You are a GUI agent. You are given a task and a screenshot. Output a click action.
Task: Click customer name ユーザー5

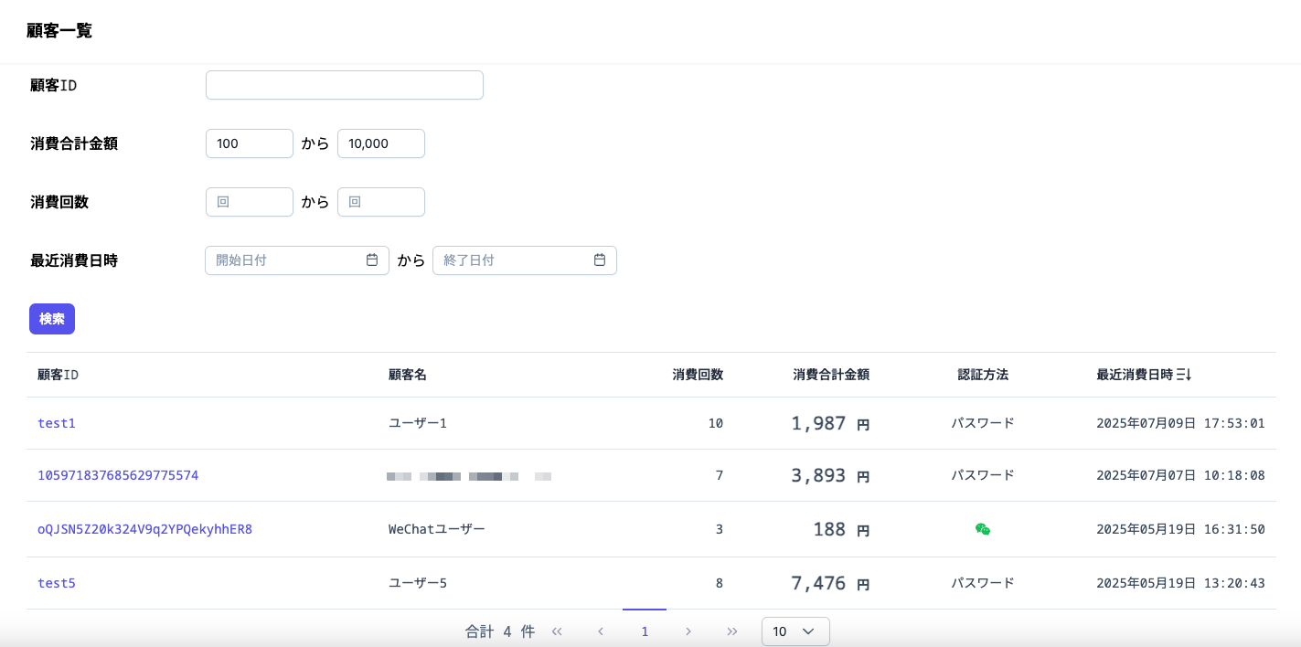[x=418, y=583]
